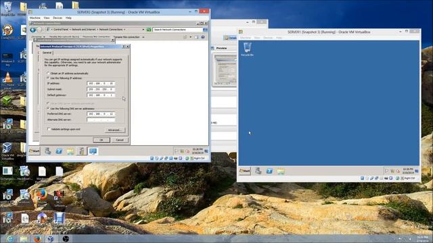
Task: Select Recycle Bin on SERVER1 desktop
Action: 247,49
